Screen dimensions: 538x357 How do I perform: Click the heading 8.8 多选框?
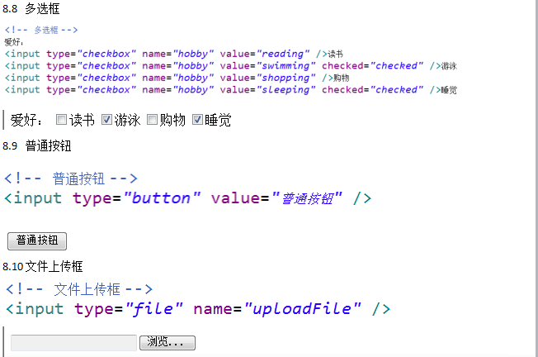pos(31,8)
